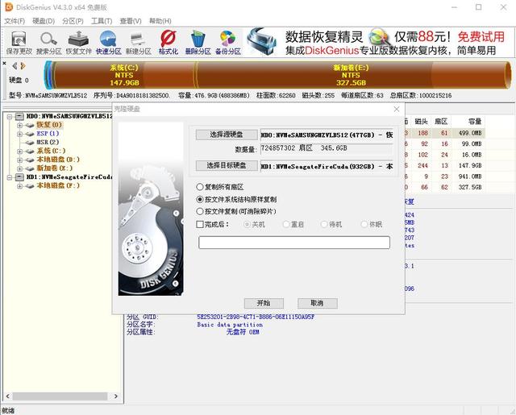Click the DiskGenius app icon in the title bar

(x=9, y=7)
